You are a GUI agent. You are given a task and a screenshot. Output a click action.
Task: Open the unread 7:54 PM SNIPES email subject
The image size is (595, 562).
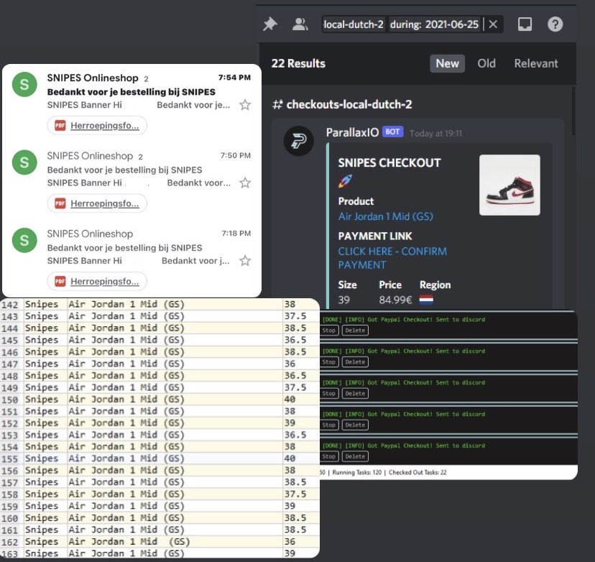point(131,92)
